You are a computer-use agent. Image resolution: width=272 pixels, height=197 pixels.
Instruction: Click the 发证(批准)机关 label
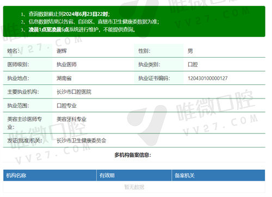24,140
